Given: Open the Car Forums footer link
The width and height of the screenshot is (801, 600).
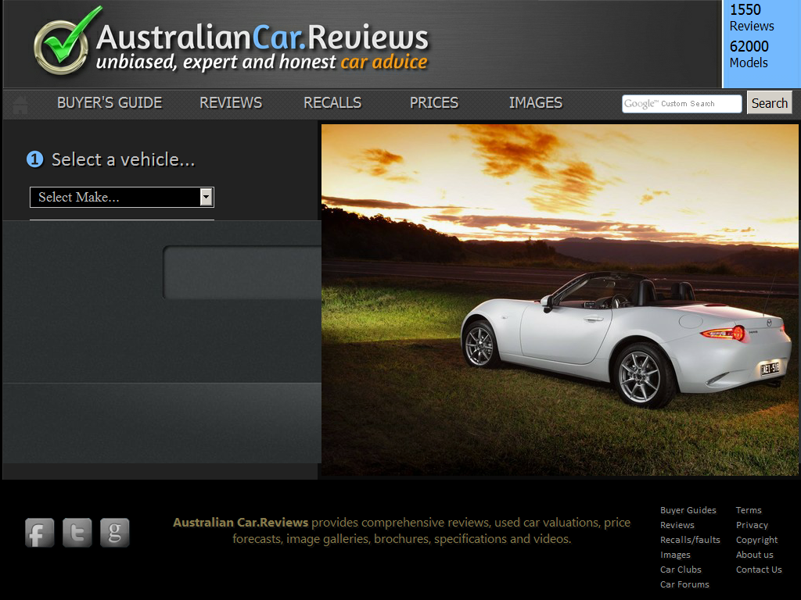Looking at the screenshot, I should click(x=684, y=584).
